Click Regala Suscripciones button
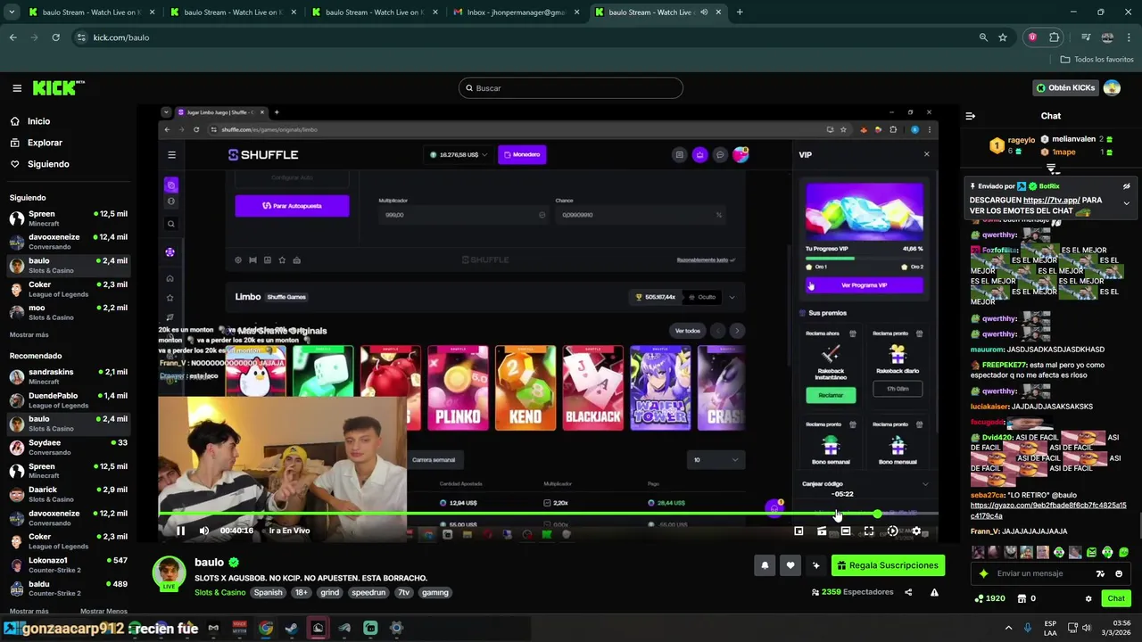This screenshot has width=1142, height=642. tap(888, 565)
